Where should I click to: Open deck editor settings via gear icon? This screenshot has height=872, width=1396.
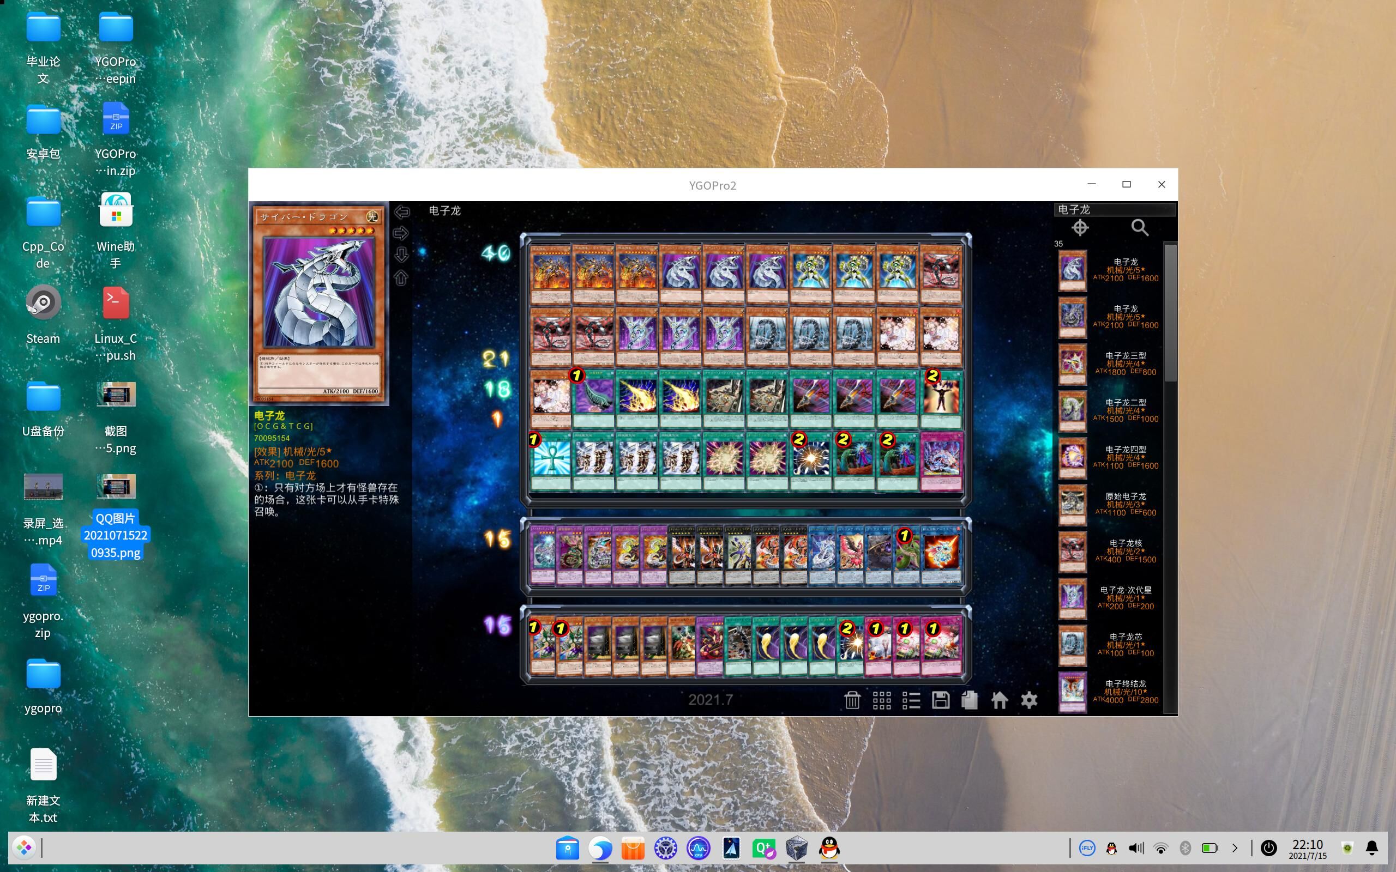click(x=1029, y=700)
